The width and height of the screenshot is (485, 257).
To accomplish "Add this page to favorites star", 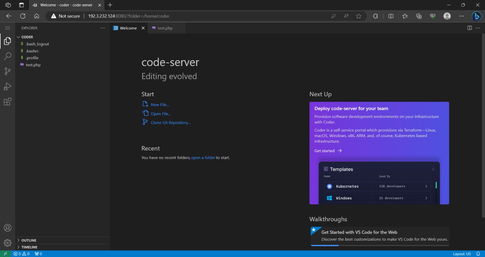I will click(x=359, y=16).
